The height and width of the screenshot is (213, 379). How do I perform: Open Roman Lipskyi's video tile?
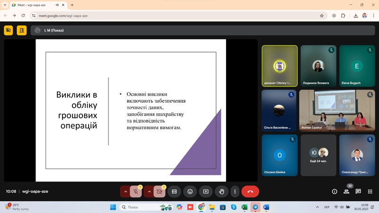click(x=336, y=110)
